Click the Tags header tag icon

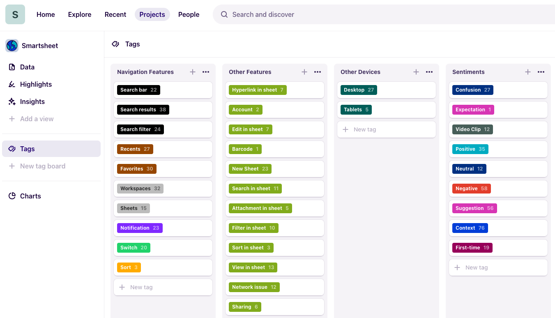(116, 44)
